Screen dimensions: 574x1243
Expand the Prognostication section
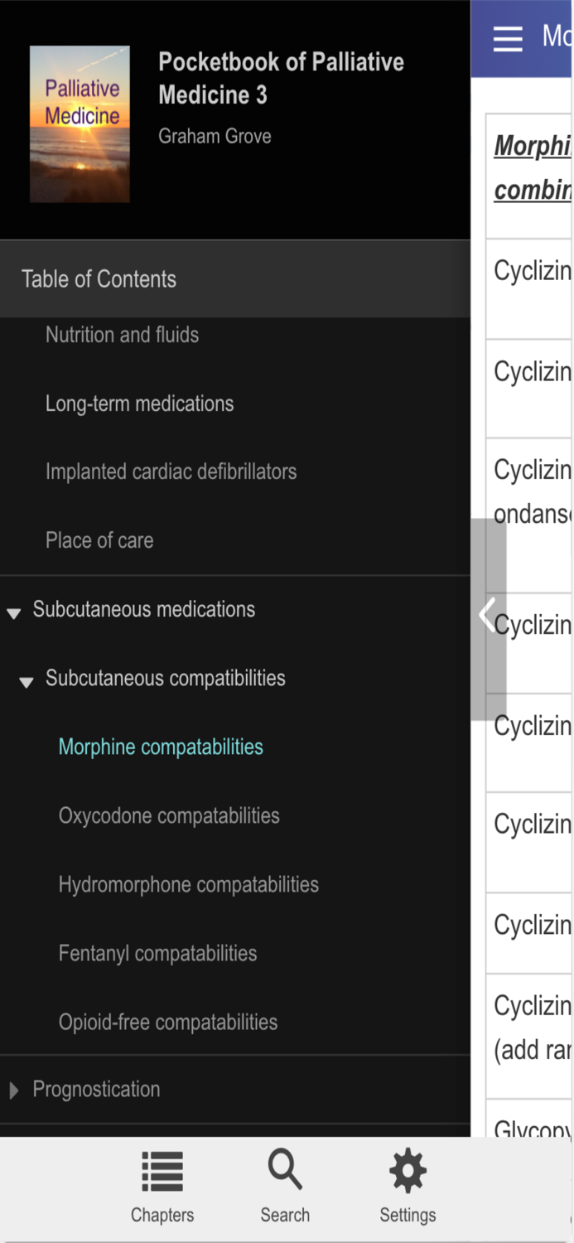click(x=13, y=1091)
